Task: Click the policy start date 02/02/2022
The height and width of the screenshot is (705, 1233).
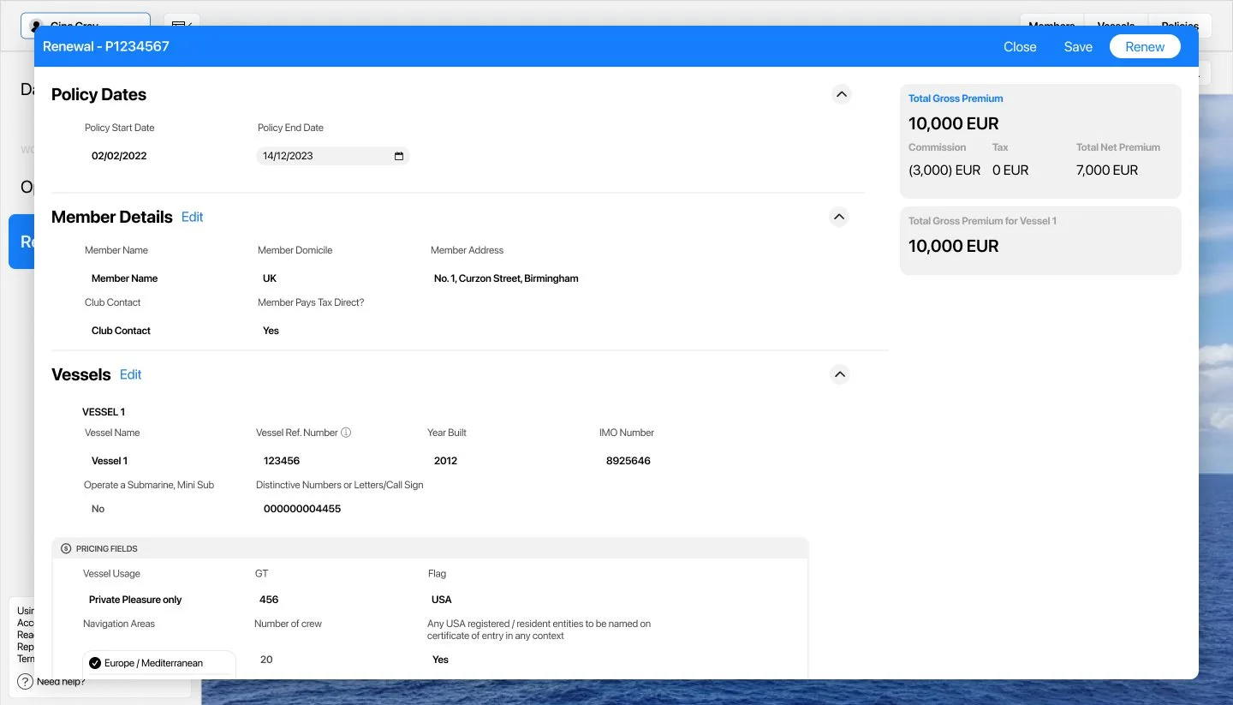Action: coord(119,156)
